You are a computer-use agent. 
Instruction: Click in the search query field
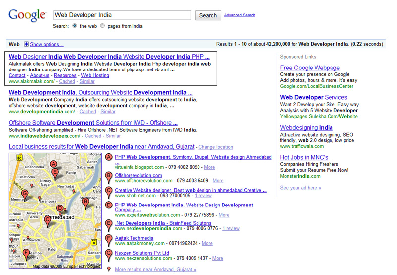click(122, 15)
